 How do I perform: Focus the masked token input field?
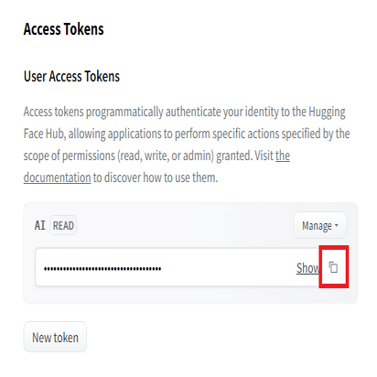point(177,267)
